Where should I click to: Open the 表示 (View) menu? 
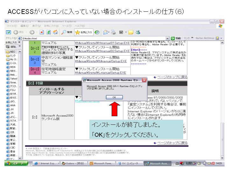click(x=36, y=26)
